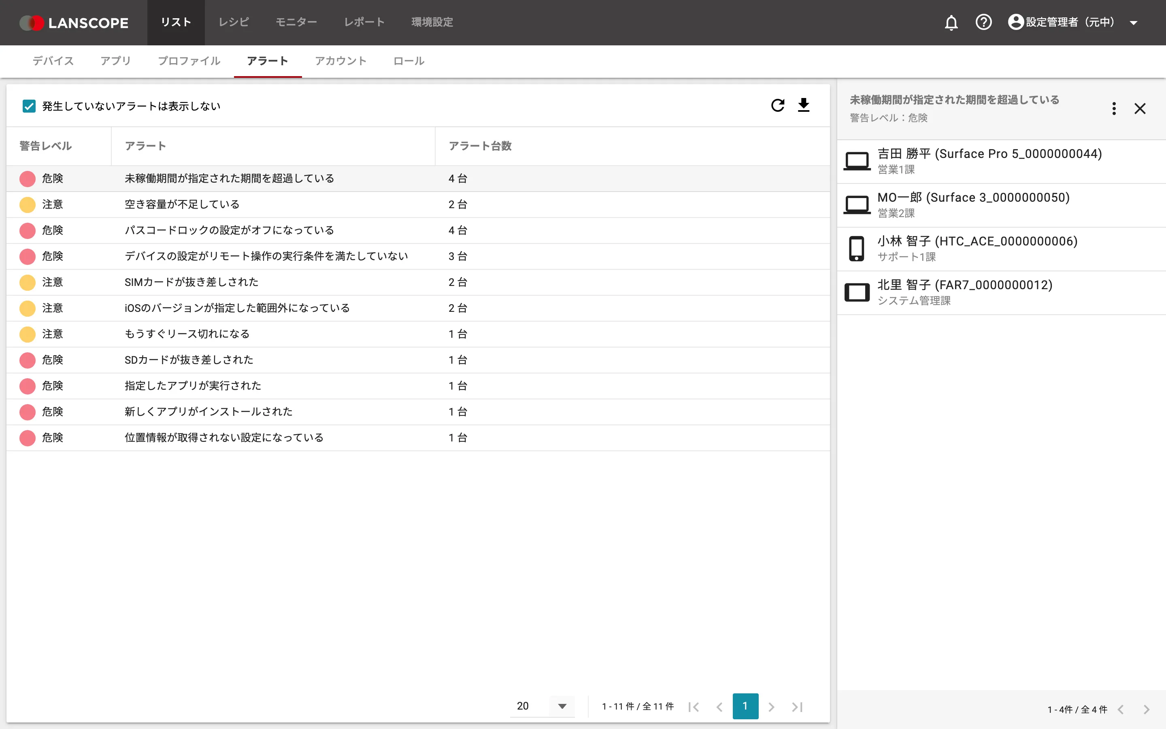Switch to the ロール tab

coord(409,61)
